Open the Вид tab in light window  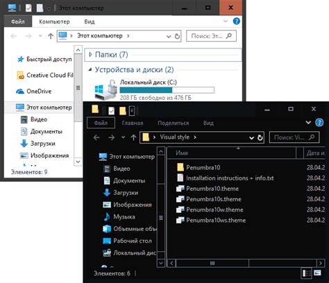click(90, 22)
